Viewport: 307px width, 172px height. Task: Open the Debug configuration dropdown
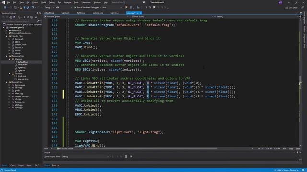[49, 8]
